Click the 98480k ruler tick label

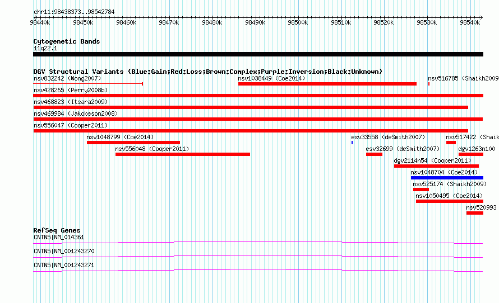click(212, 22)
